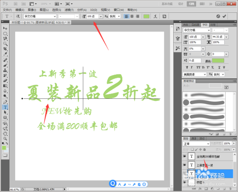Open the font family dropdown in options bar

click(x=40, y=16)
